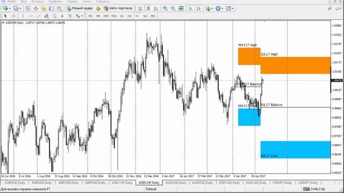Open the search magnifier icon

(329, 9)
